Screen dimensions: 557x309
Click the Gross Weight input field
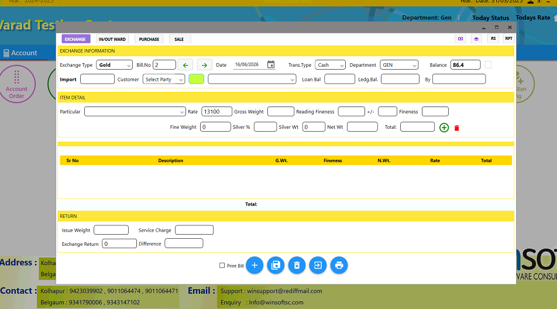pyautogui.click(x=281, y=112)
